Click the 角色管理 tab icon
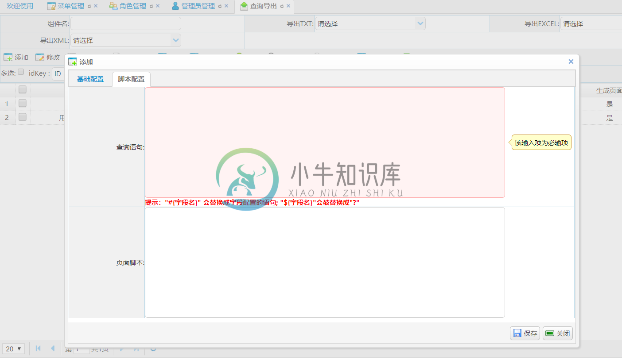The height and width of the screenshot is (358, 622). click(113, 6)
